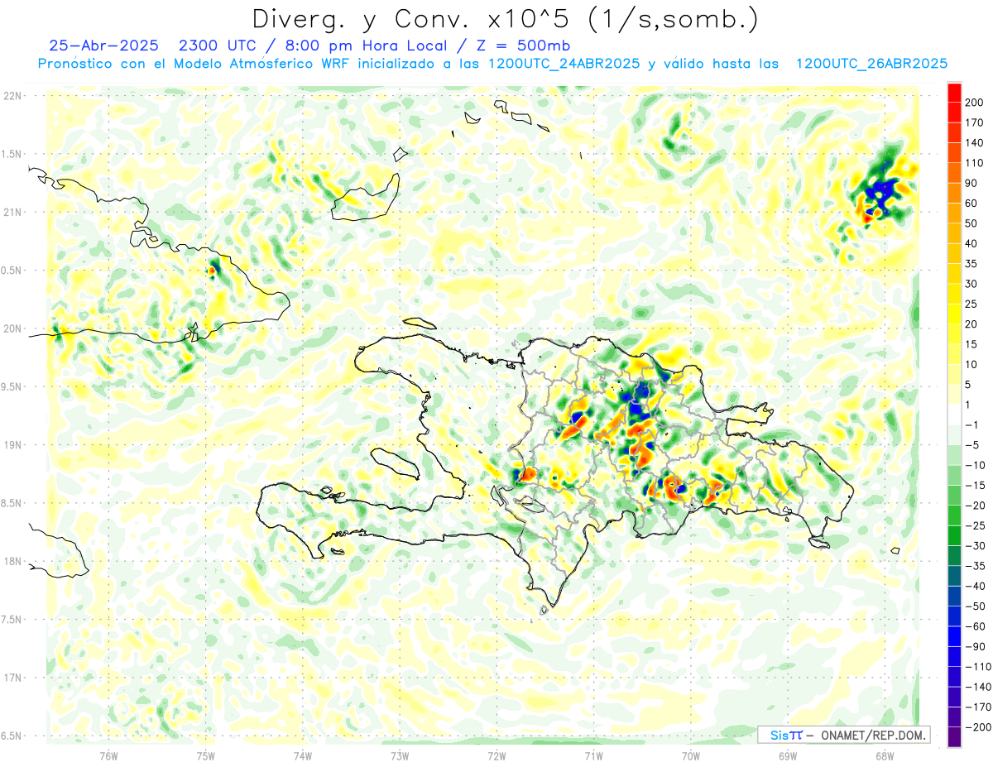Click the positive '30' color scale label
This screenshot has height=767, width=993.
click(973, 284)
